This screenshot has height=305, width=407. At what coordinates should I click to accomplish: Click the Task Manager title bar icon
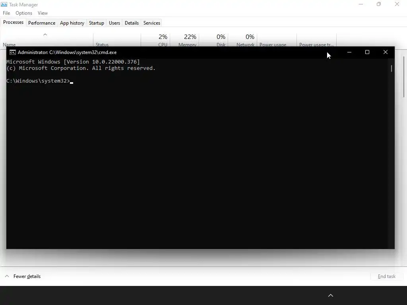4,4
